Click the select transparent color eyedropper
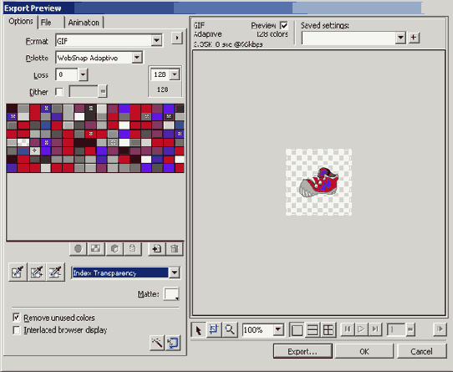The height and width of the screenshot is (372, 453). [x=18, y=272]
